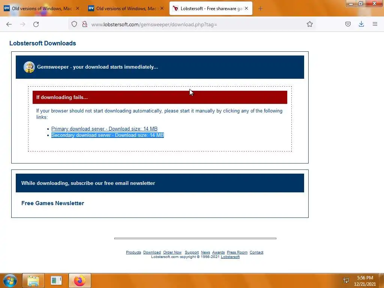The height and width of the screenshot is (288, 384).
Task: Click the forward navigation arrow
Action: 22,24
